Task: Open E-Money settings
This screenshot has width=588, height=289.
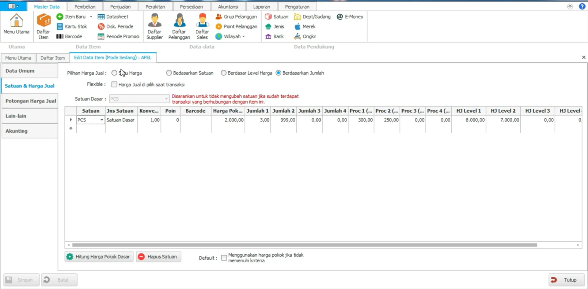Action: coord(350,17)
